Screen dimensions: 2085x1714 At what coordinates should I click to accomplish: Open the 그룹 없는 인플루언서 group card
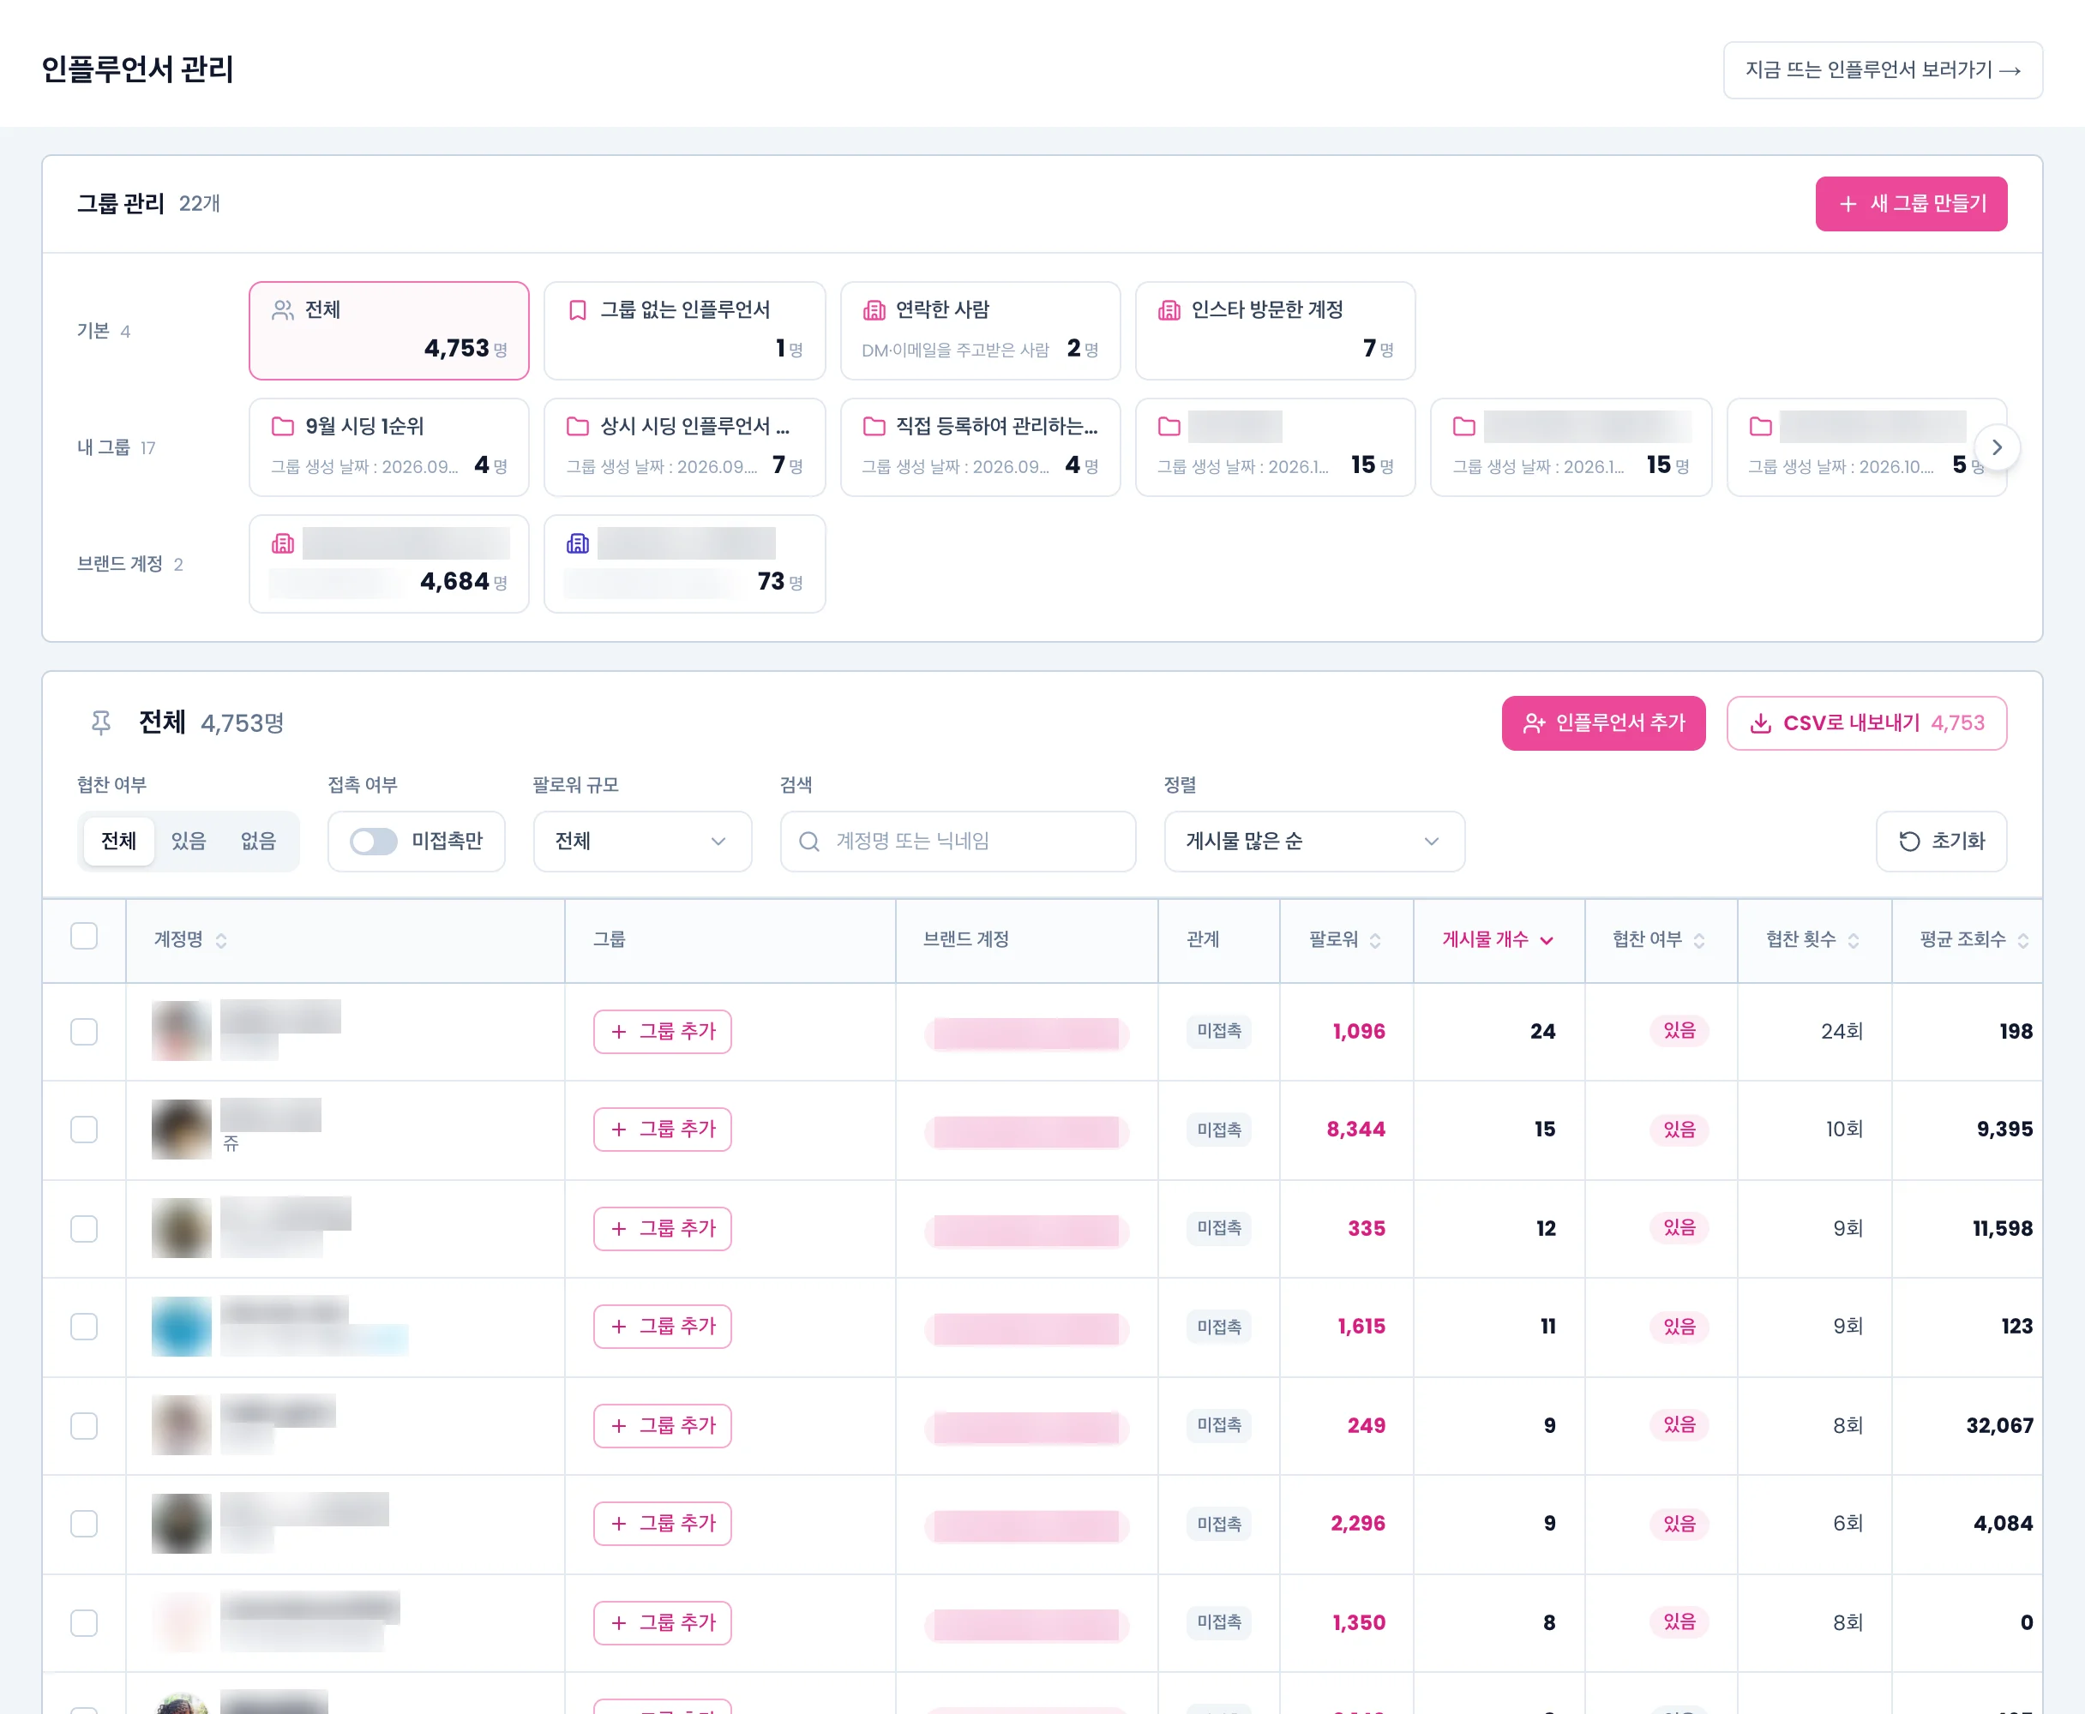684,331
